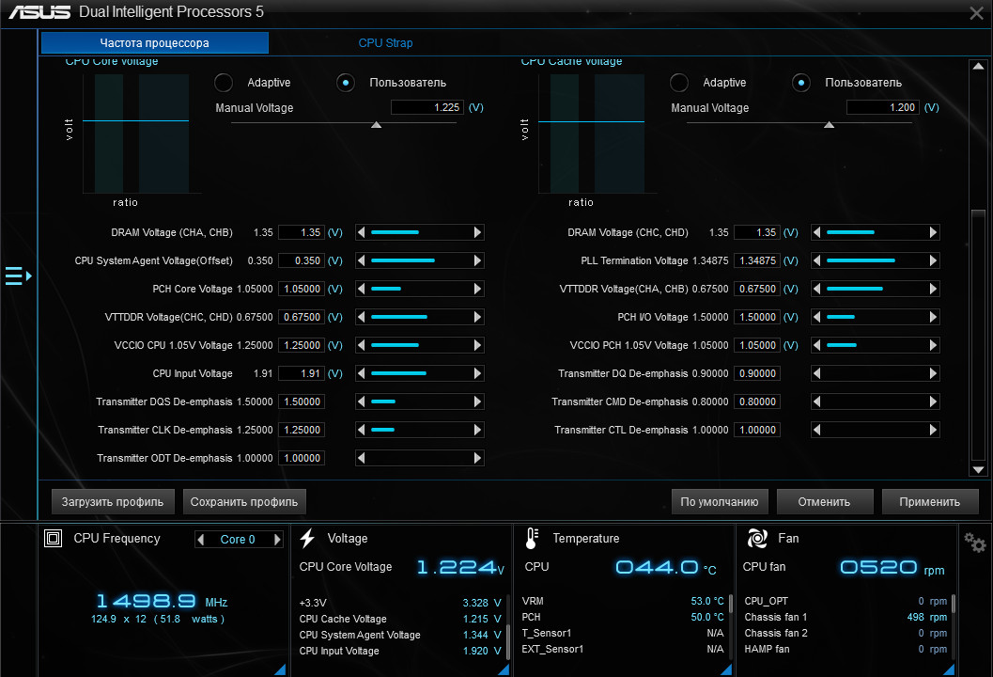
Task: Decrease VCCIO PCH 1.05V Voltage left arrow
Action: [x=817, y=345]
